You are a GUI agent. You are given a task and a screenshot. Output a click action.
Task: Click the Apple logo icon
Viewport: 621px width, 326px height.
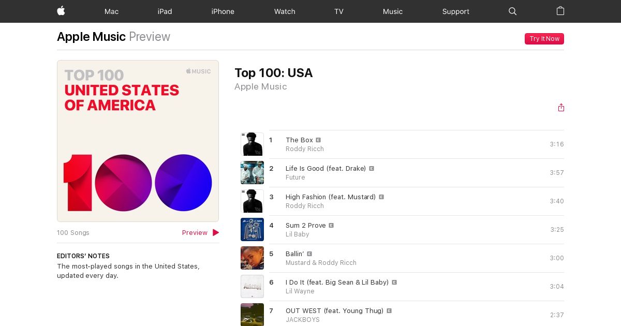pos(61,11)
